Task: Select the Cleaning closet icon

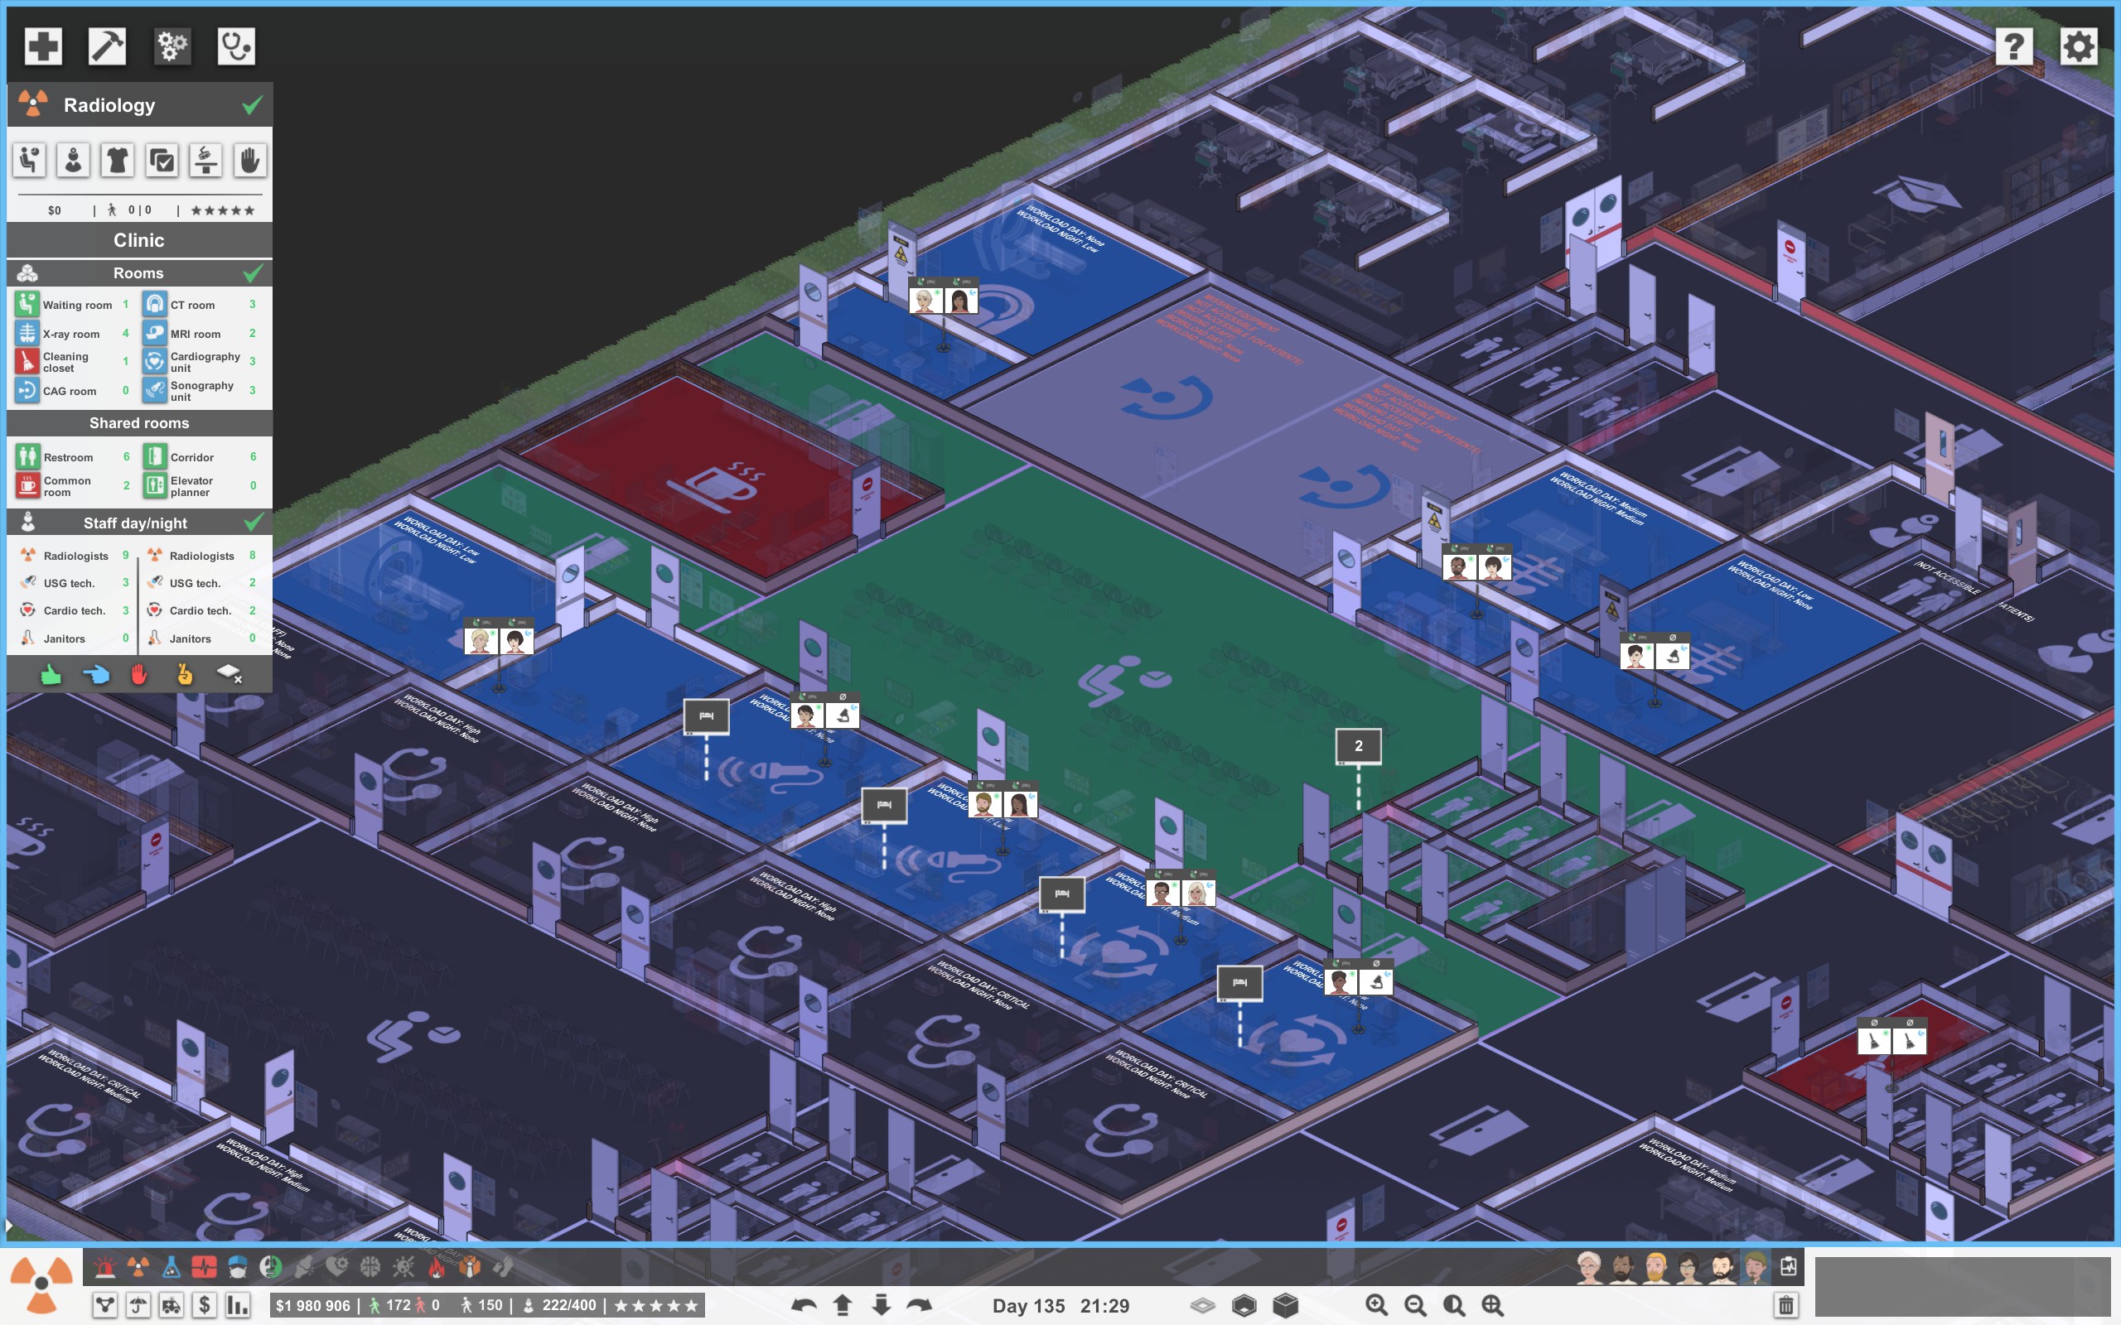Action: 27,361
